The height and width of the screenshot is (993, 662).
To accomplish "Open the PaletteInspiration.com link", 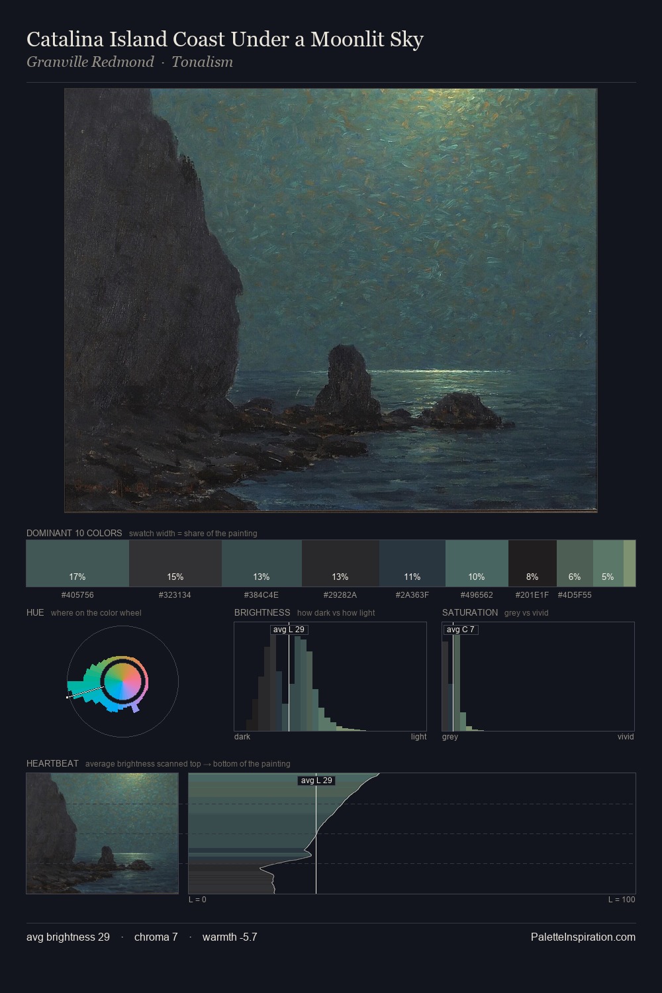I will point(583,937).
